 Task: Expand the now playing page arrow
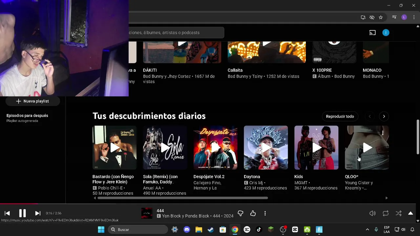tap(410, 213)
